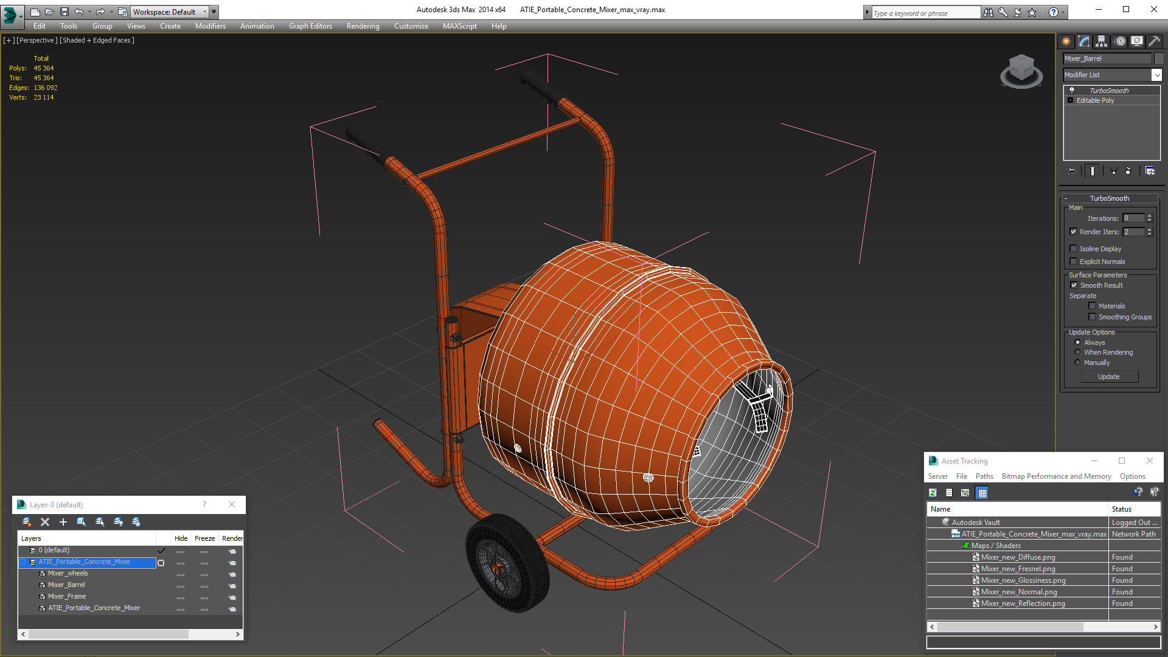
Task: Click refresh icon in Asset Tracking
Action: point(933,493)
